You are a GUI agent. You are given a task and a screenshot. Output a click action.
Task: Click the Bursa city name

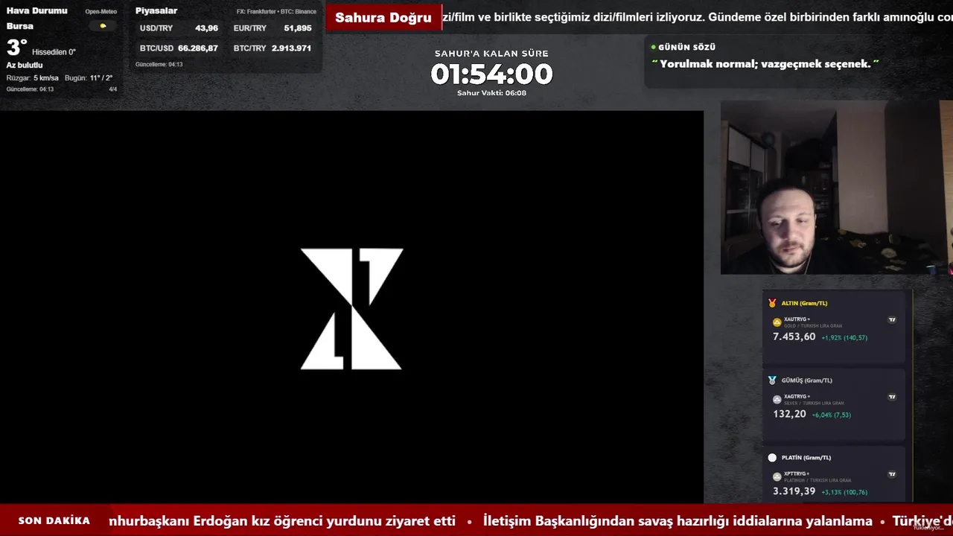[20, 26]
